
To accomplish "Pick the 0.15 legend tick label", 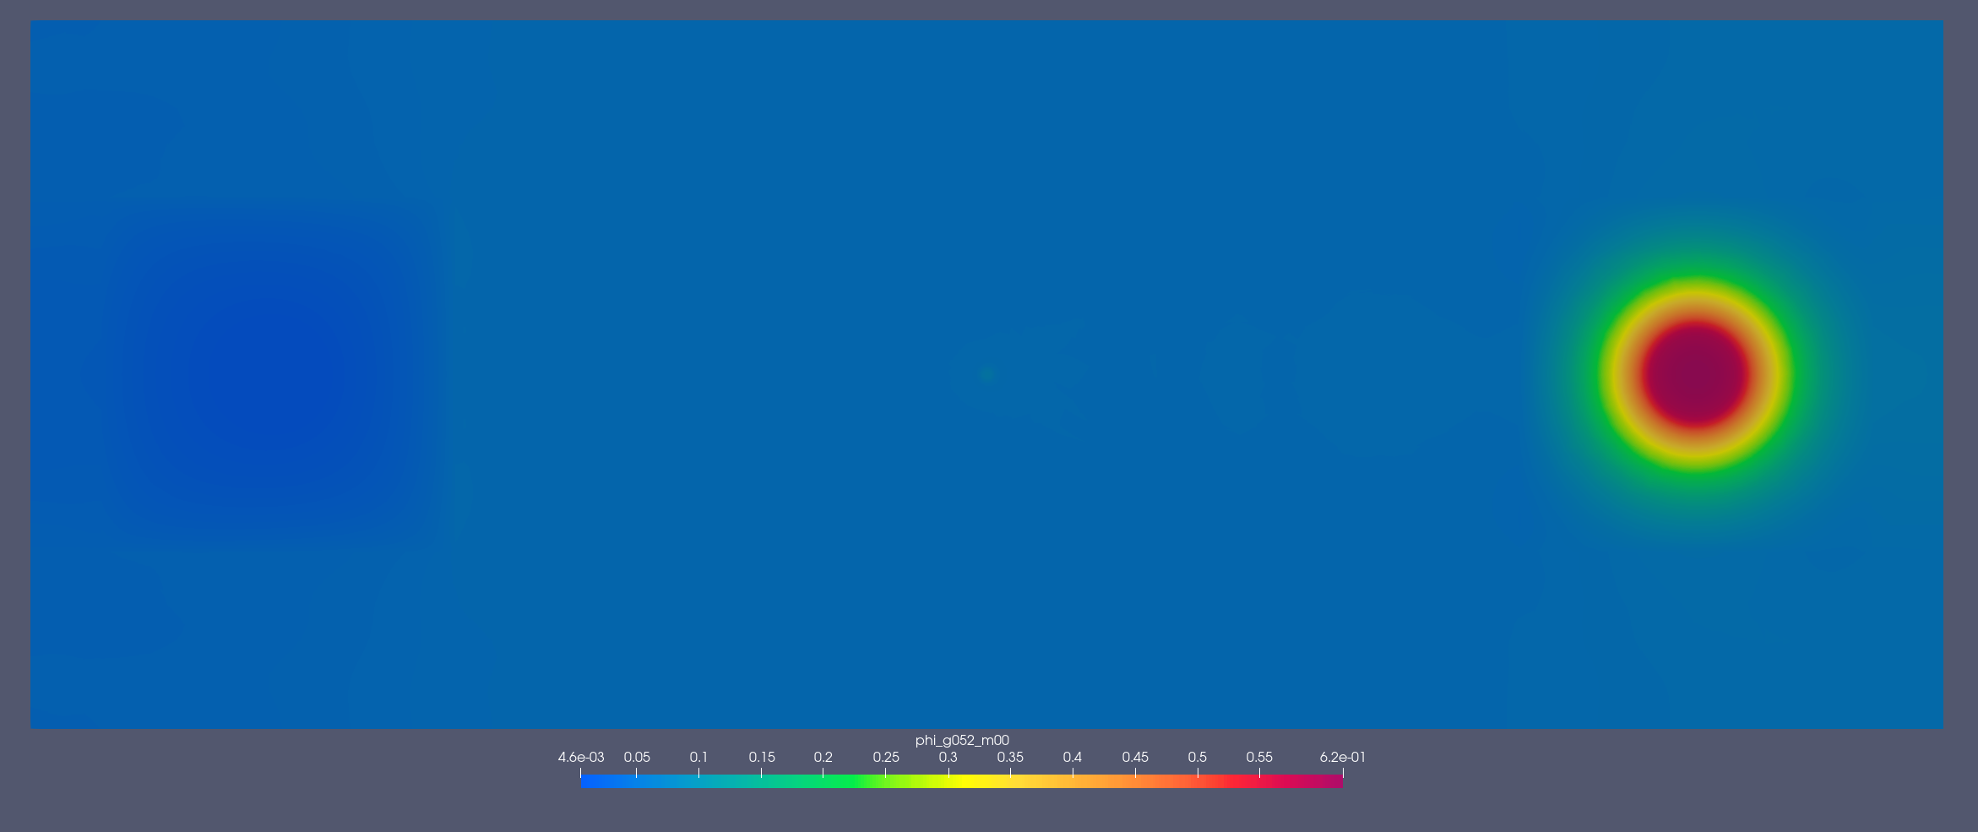I will [761, 757].
